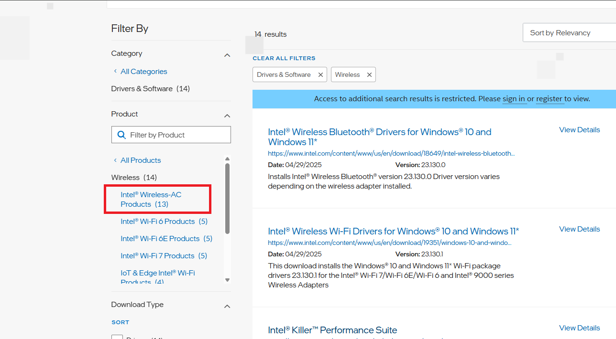The image size is (616, 339).
Task: Collapse the Category filter section
Action: [227, 55]
